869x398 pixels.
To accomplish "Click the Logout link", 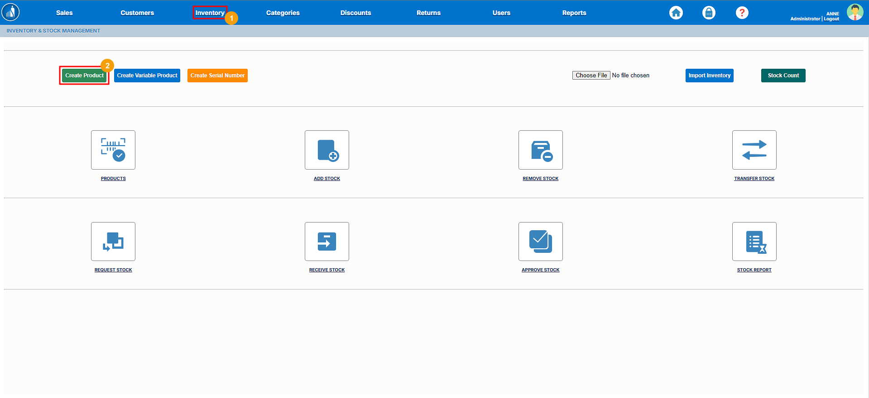I will coord(831,19).
